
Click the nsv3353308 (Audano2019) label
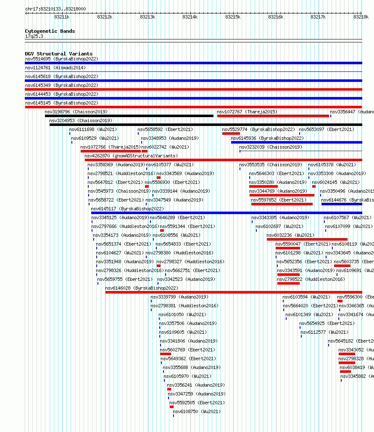[337, 173]
